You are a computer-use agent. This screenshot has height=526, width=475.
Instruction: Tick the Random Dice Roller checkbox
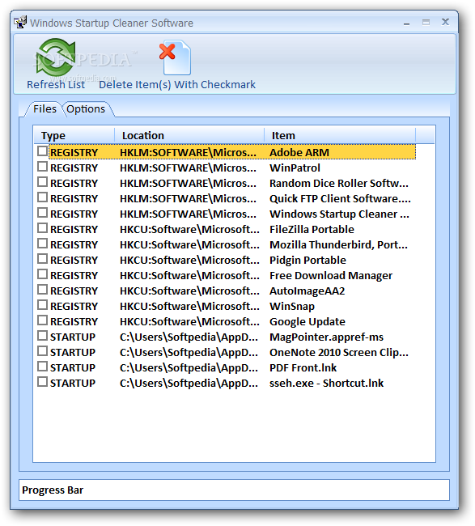click(42, 182)
